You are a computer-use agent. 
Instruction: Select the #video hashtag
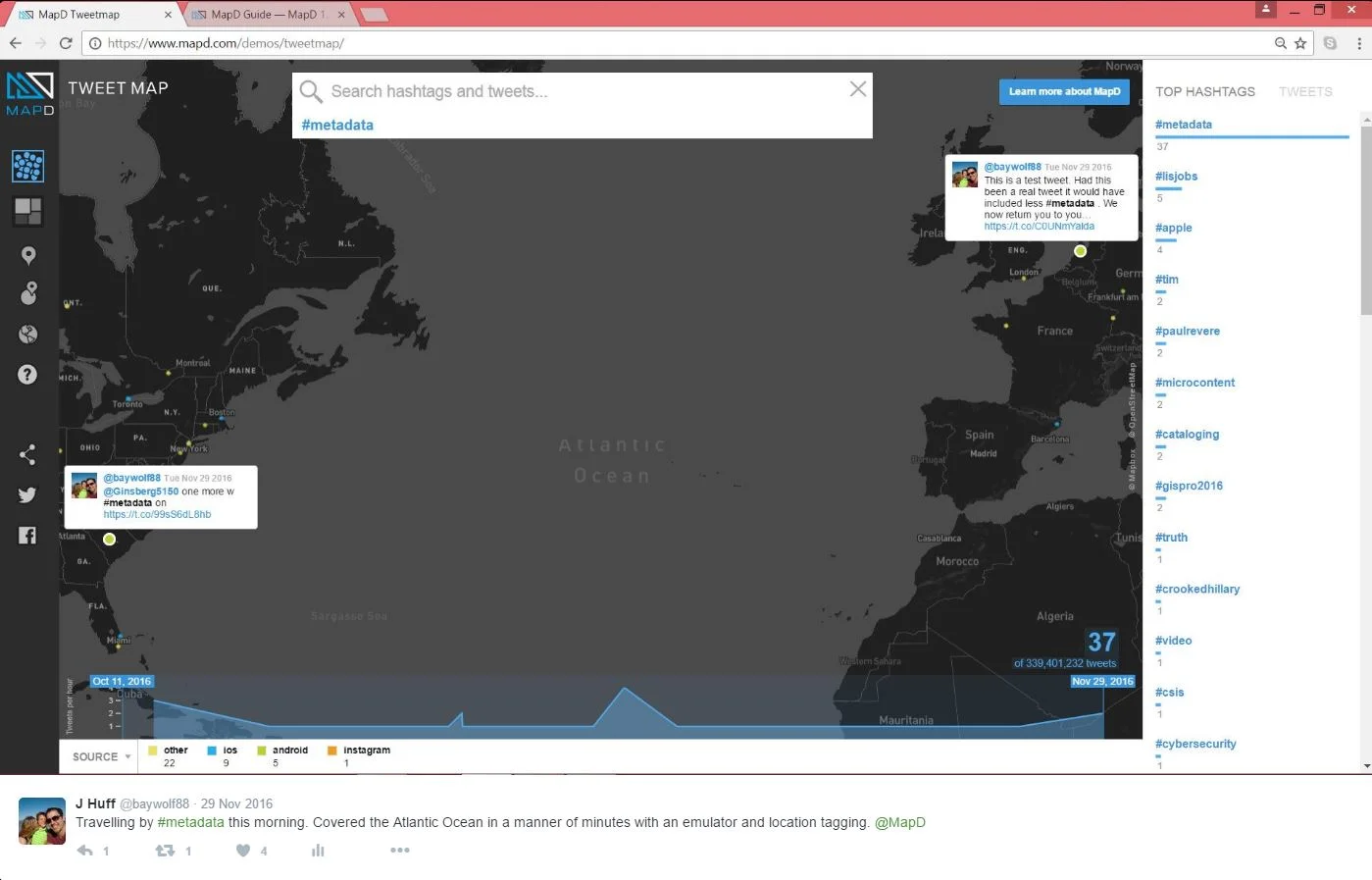click(x=1174, y=641)
